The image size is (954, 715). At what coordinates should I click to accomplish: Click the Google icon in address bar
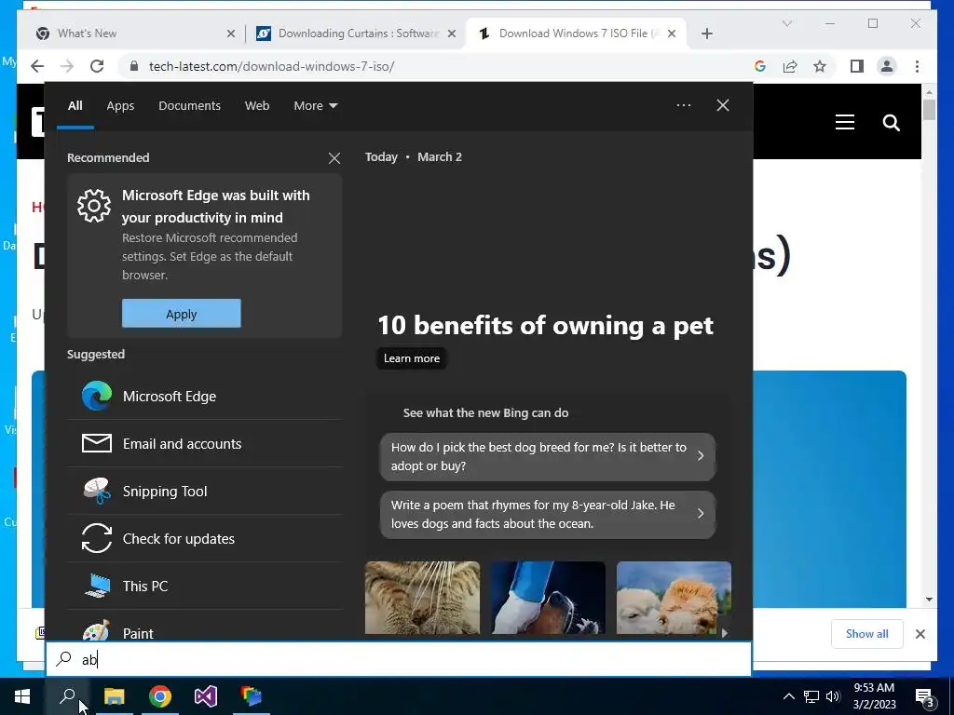[760, 66]
